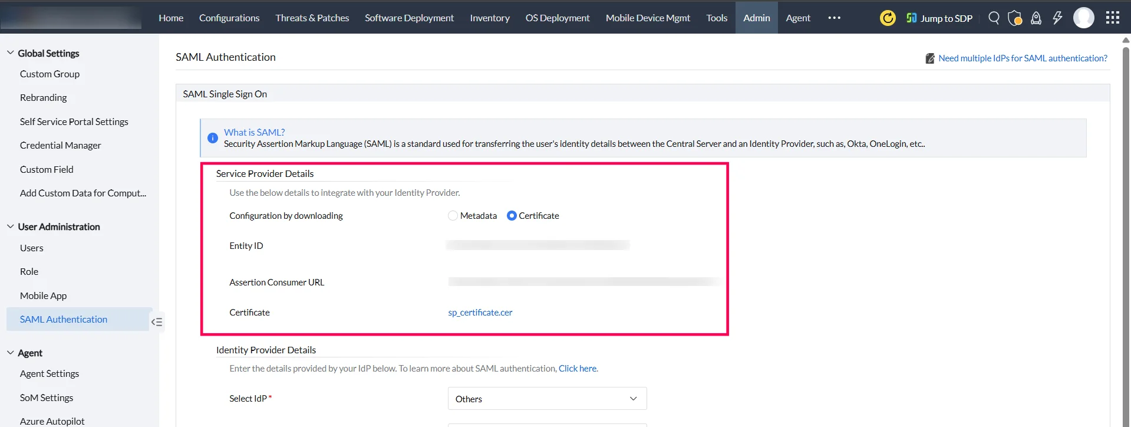Click 'Need multiple IdPs for SAML authentication?' link
1131x427 pixels.
click(x=1023, y=58)
